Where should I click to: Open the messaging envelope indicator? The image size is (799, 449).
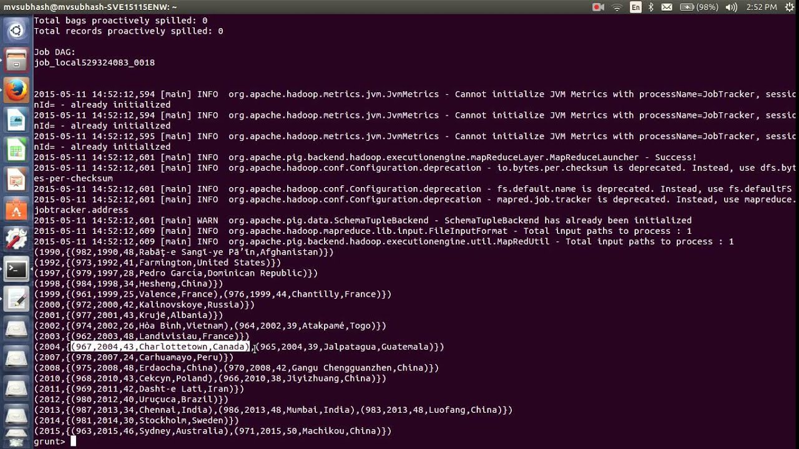coord(666,7)
